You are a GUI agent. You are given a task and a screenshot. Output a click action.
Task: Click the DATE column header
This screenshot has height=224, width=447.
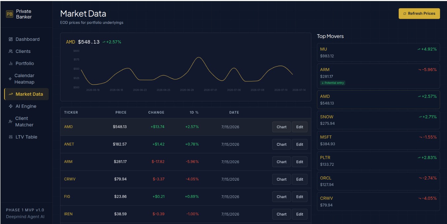234,112
